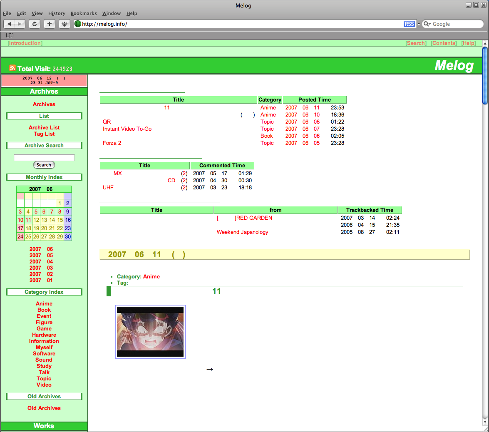489x432 pixels.
Task: Click the Search button under Archive Search
Action: click(x=44, y=165)
